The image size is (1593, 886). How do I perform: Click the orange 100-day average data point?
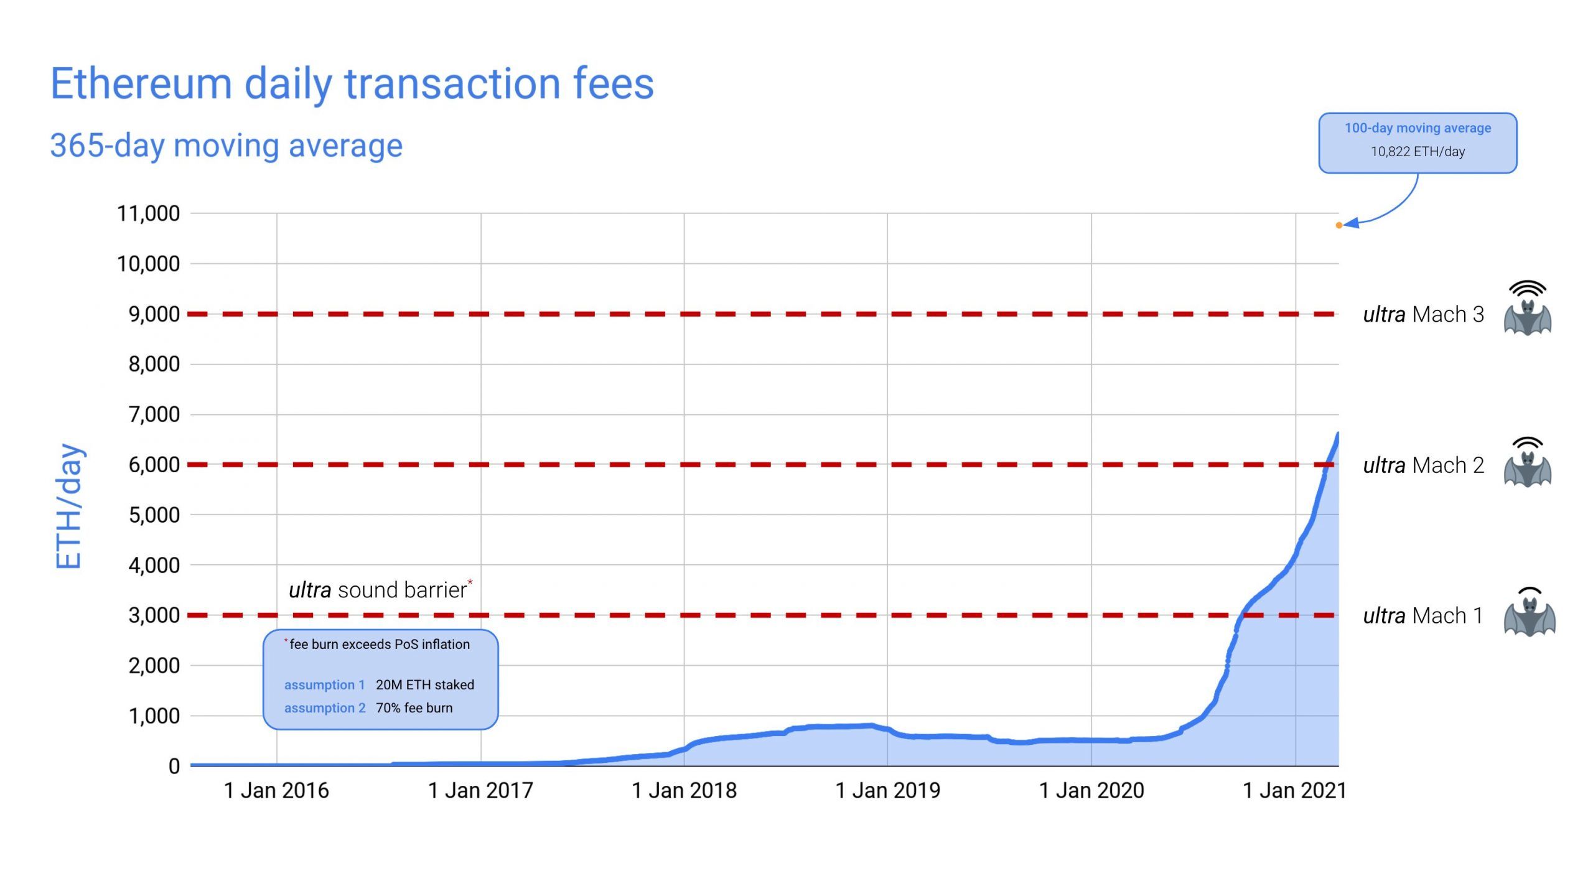pyautogui.click(x=1338, y=225)
